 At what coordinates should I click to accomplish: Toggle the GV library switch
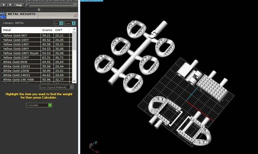(x=58, y=23)
